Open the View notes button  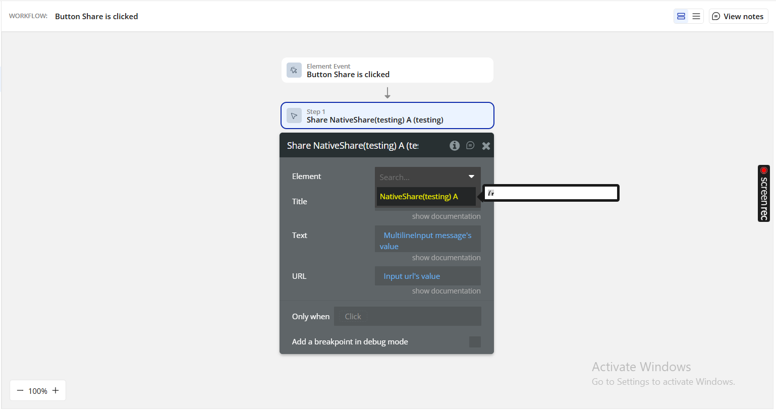[x=738, y=16]
